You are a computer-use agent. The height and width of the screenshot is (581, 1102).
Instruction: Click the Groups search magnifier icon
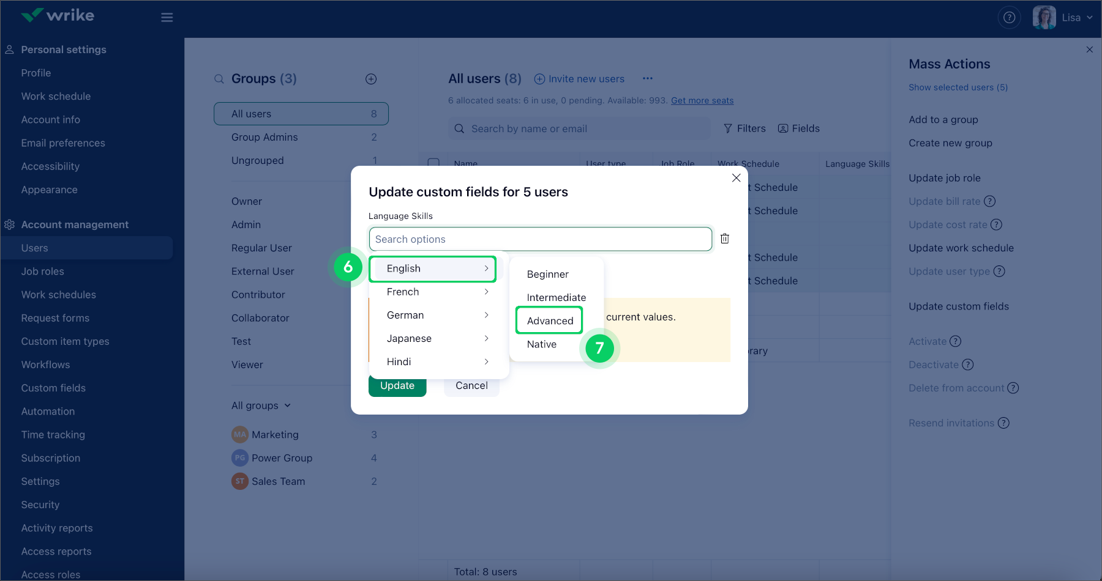pyautogui.click(x=219, y=79)
